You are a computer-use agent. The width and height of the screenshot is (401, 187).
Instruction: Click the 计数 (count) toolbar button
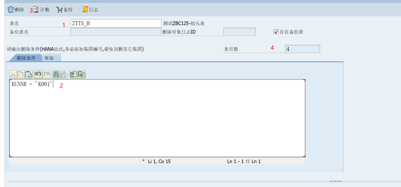point(41,10)
